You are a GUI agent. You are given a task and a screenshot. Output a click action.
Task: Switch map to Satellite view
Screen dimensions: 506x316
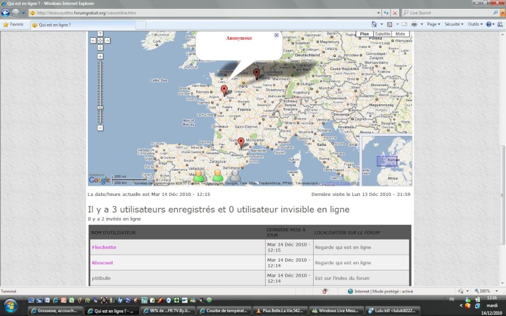(383, 34)
